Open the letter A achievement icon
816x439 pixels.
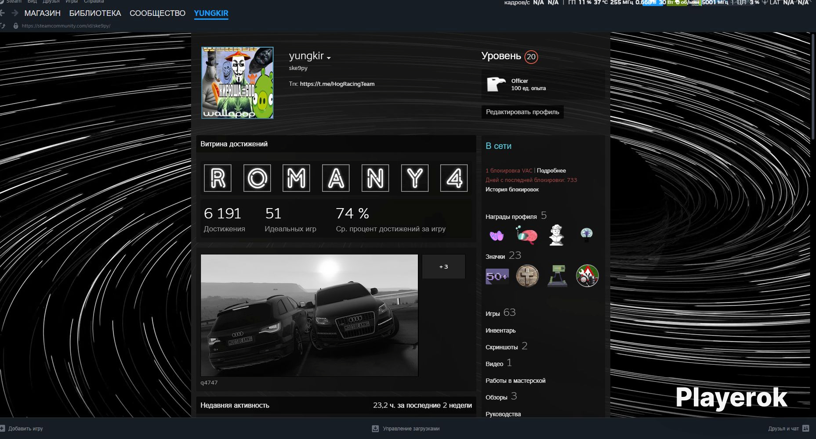click(x=336, y=178)
